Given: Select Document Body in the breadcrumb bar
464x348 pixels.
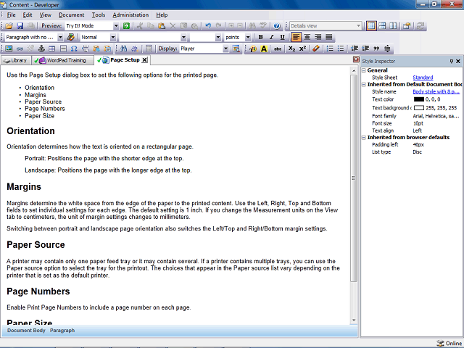Looking at the screenshot, I should (x=26, y=331).
